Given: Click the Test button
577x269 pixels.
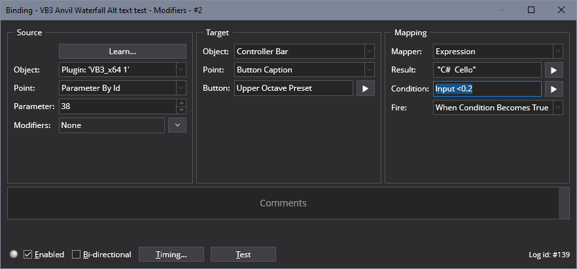Looking at the screenshot, I should click(x=243, y=254).
